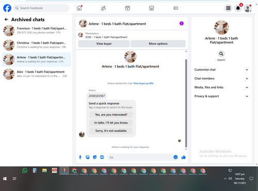Screen dimensions: 258x191
Task: Send quick reply 'In talks. I'll let you know.'
Action: (x=111, y=123)
